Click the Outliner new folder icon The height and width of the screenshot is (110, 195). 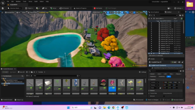point(180,15)
